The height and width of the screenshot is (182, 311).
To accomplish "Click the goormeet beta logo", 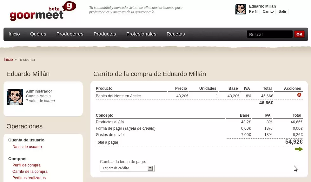I will coord(43,11).
